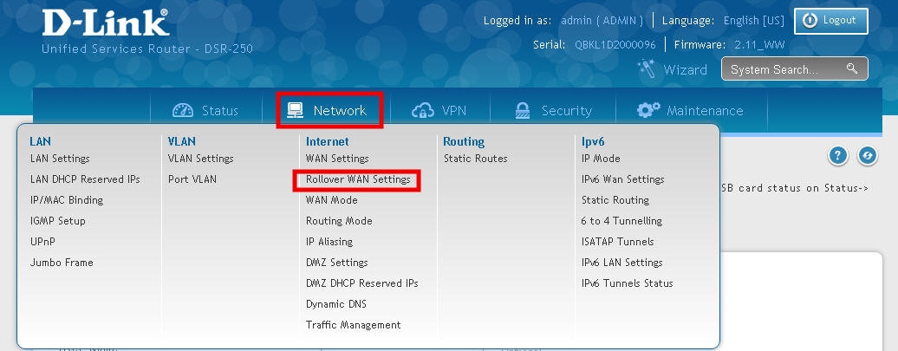Open Rollover WAN Settings
Screen dimensions: 898x351
coord(357,179)
